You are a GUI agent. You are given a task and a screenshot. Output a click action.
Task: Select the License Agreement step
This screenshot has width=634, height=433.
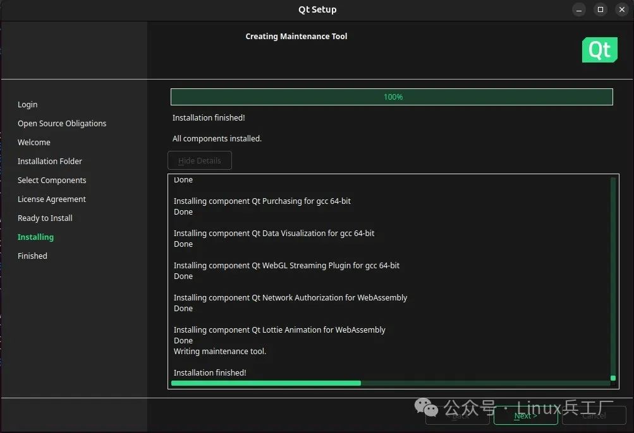point(51,199)
